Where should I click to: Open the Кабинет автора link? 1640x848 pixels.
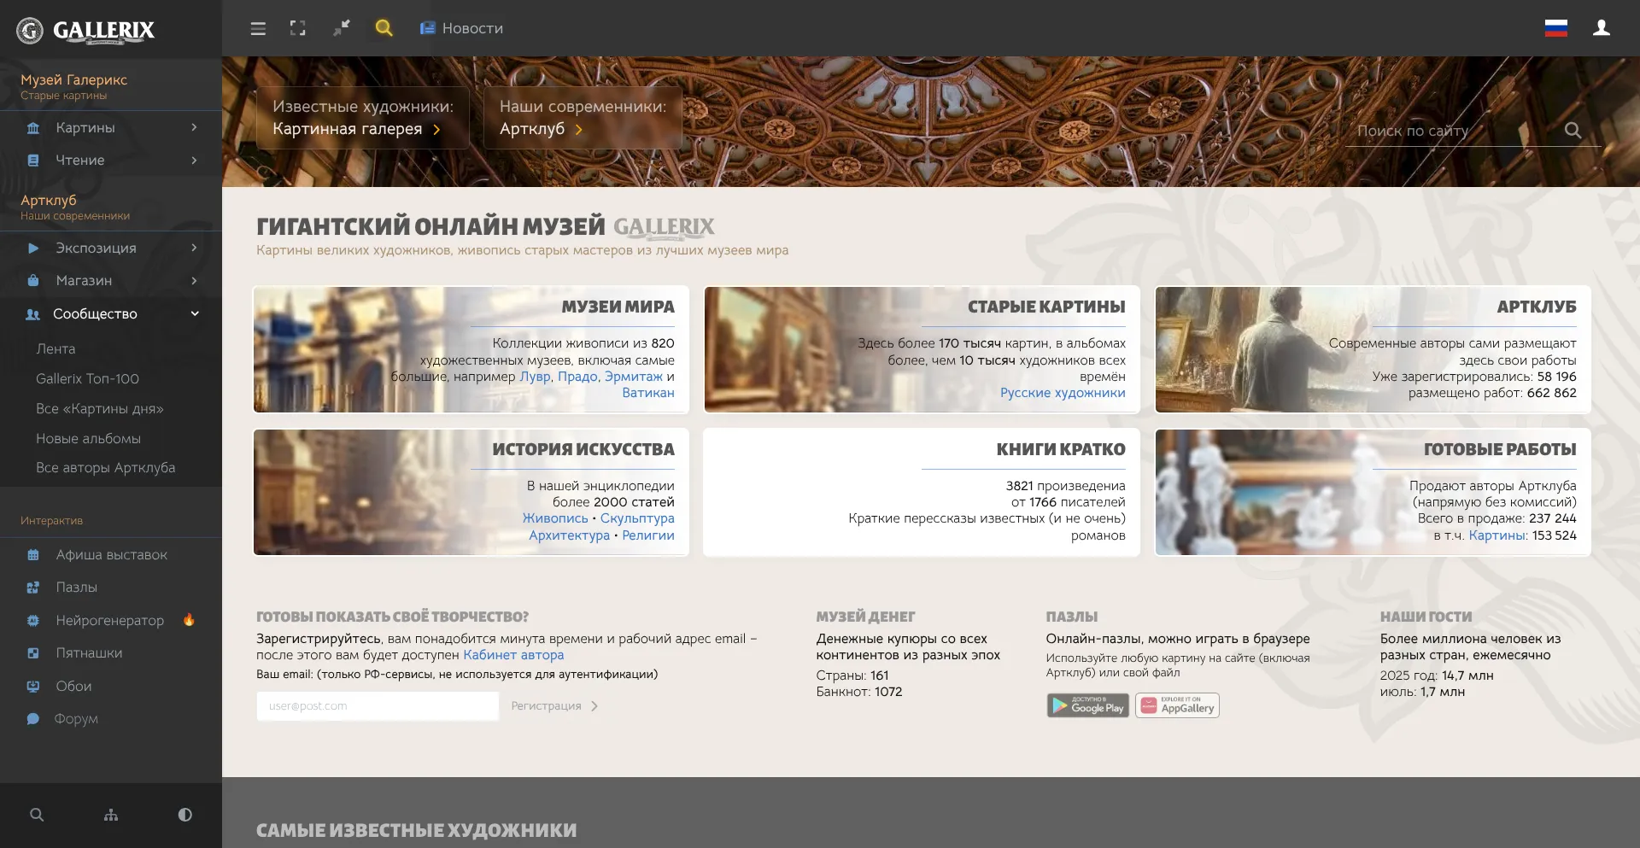click(513, 655)
